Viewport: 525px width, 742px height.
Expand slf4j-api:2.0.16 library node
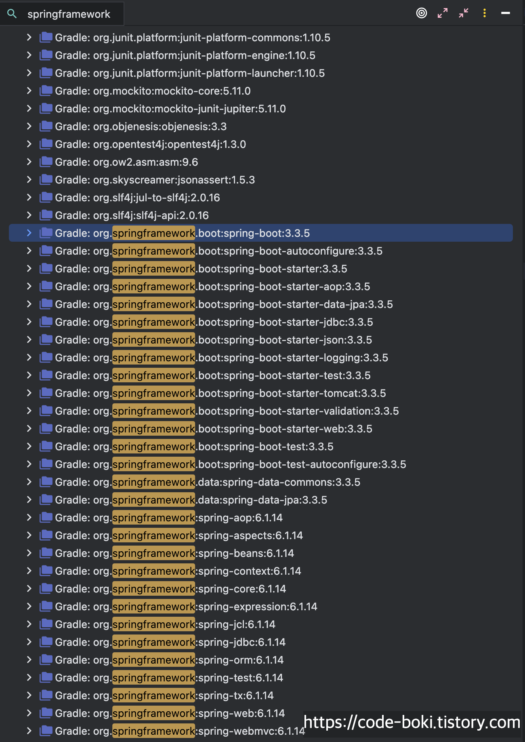coord(29,215)
